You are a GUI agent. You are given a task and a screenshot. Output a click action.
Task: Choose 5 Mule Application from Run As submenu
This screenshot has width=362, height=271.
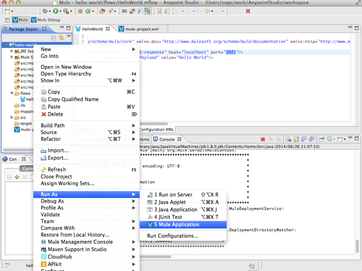183,224
